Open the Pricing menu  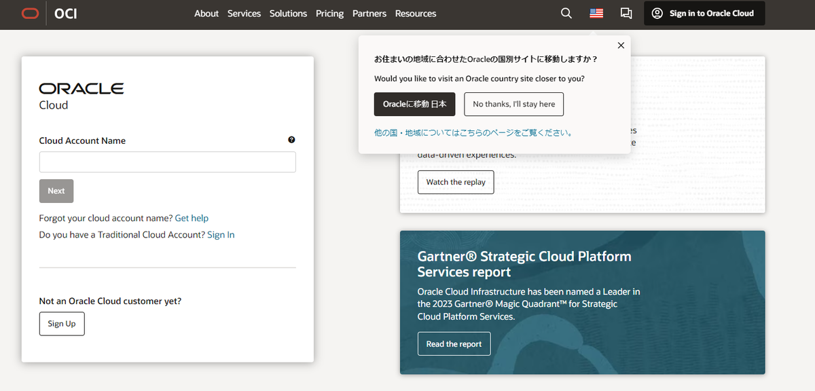[x=329, y=13]
